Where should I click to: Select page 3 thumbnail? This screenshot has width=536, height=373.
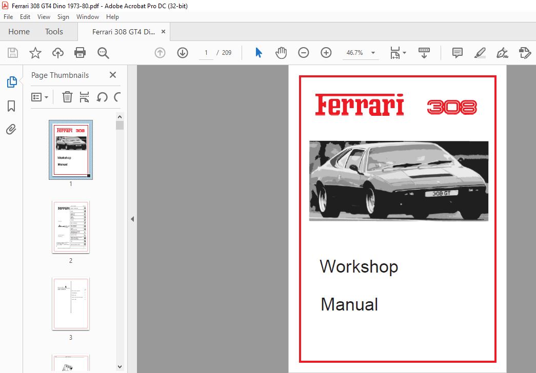pos(71,304)
